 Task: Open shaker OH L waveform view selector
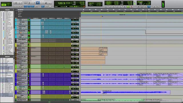23,50
